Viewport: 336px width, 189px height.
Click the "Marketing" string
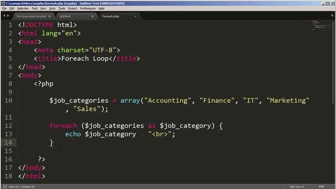288,100
